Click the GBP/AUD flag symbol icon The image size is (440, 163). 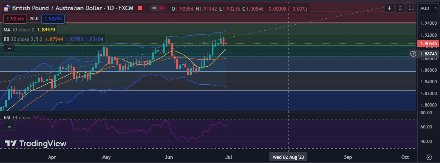coord(6,8)
